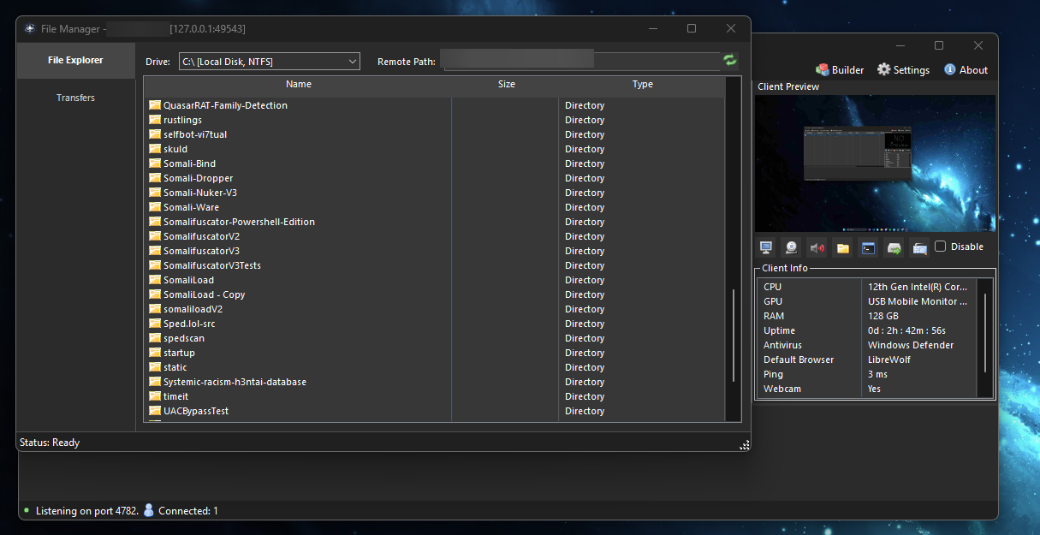Click the remote audio speaker icon

click(817, 247)
